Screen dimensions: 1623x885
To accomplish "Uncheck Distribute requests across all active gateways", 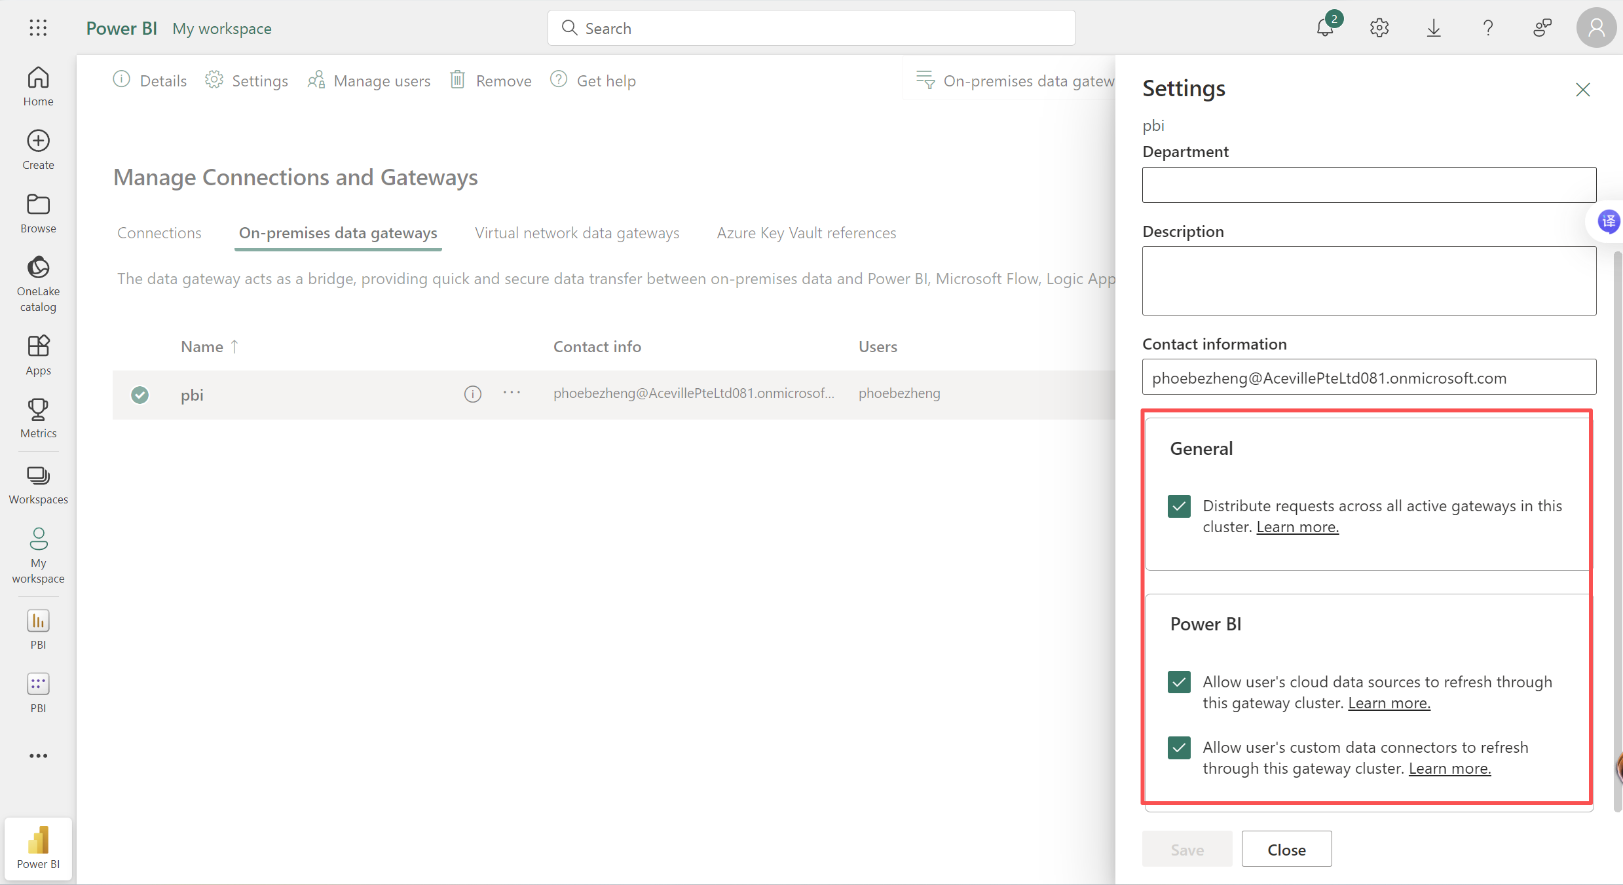I will pyautogui.click(x=1179, y=506).
